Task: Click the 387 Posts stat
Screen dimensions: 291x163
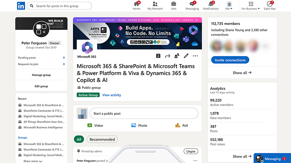Action: point(214,129)
